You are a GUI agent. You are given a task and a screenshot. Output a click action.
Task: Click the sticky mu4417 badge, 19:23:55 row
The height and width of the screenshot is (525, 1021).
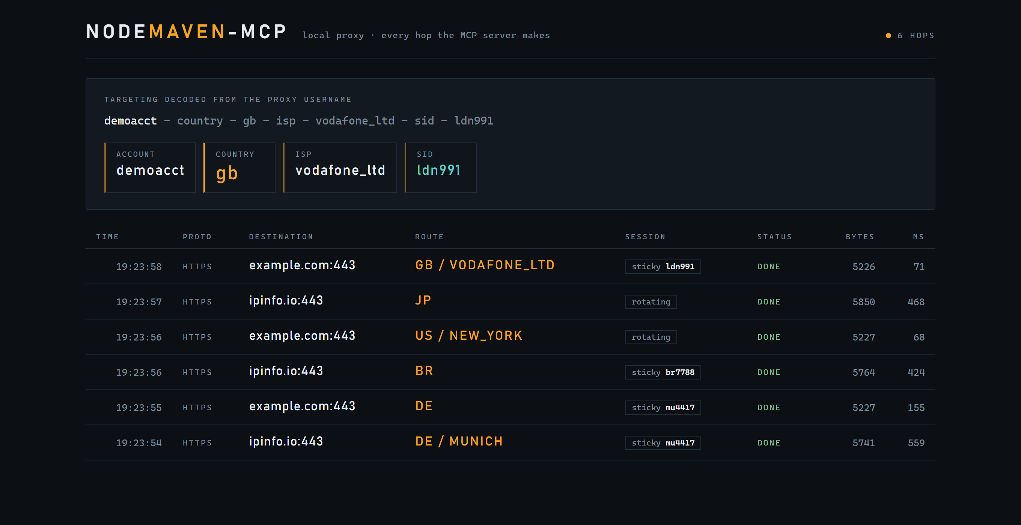[x=663, y=407]
